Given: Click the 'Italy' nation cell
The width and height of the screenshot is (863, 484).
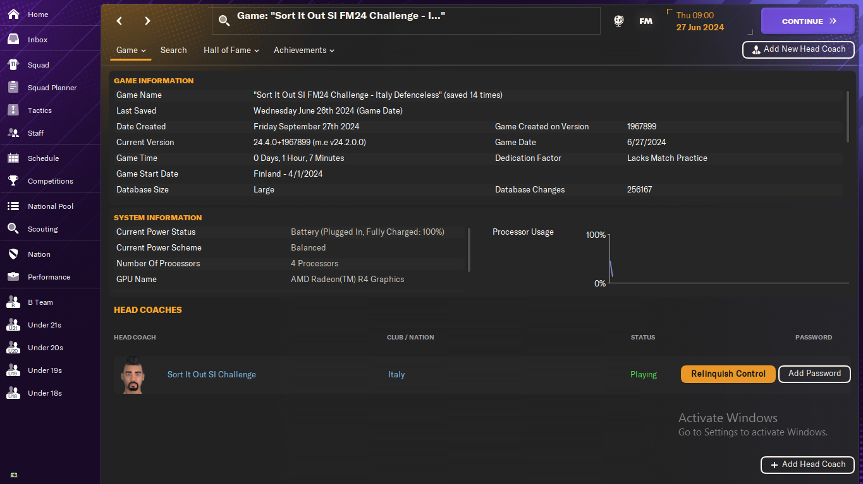Looking at the screenshot, I should (396, 375).
